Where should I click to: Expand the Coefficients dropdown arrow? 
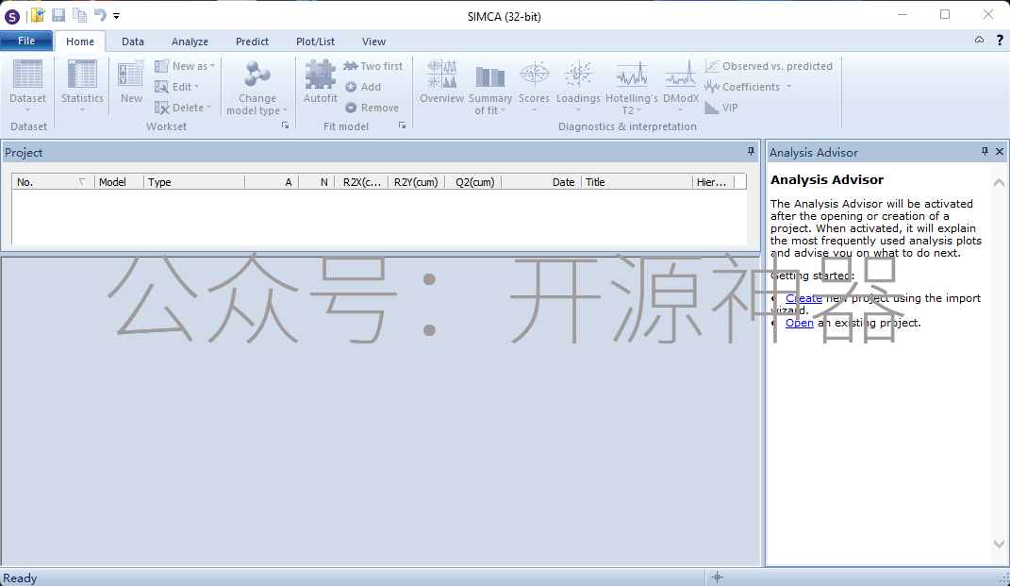788,87
